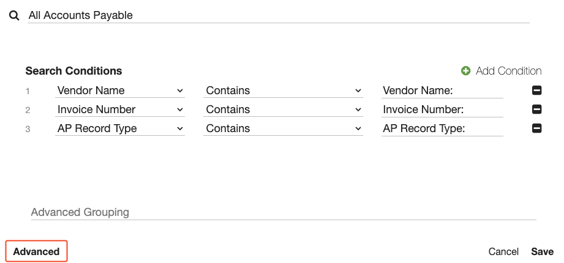Screen dimensions: 564x263
Task: Remove the Vendor Name condition row
Action: (536, 91)
